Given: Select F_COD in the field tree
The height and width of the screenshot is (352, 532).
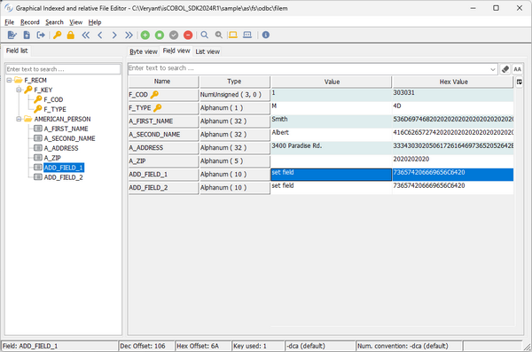Looking at the screenshot, I should click(53, 100).
